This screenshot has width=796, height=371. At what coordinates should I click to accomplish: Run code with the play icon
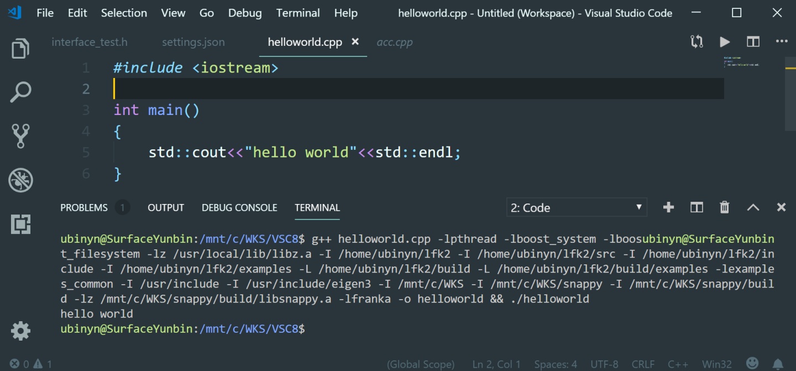725,41
